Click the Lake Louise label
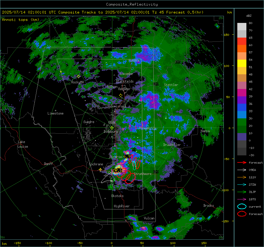 point(23,144)
